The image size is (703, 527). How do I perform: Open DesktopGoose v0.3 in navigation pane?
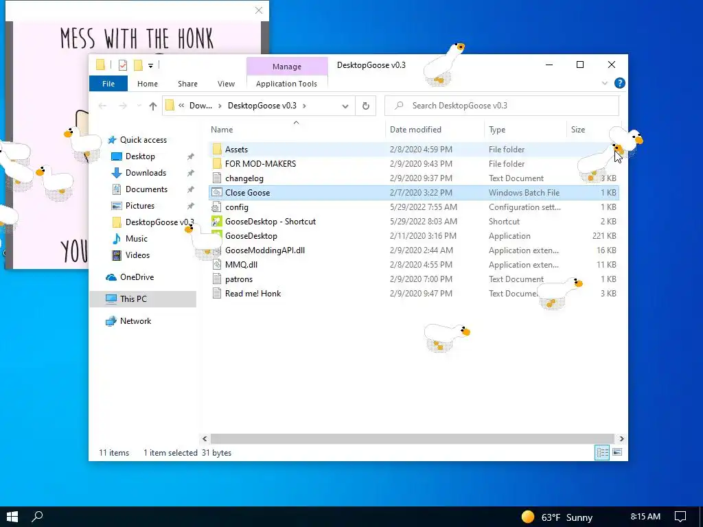pos(159,222)
